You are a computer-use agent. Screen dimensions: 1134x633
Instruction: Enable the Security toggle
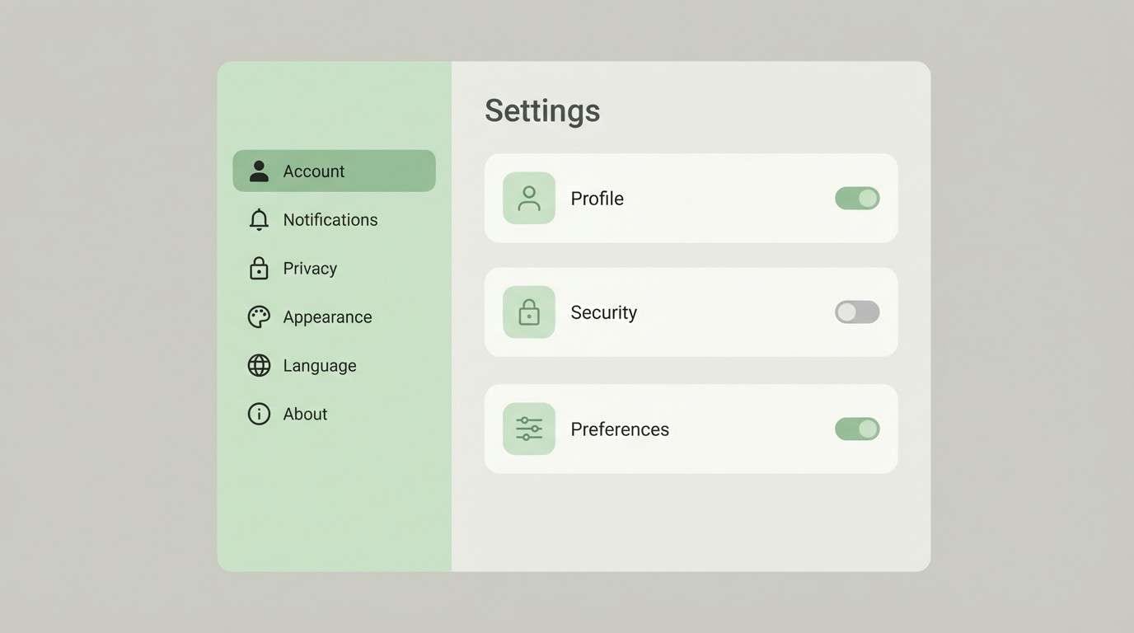click(x=856, y=312)
